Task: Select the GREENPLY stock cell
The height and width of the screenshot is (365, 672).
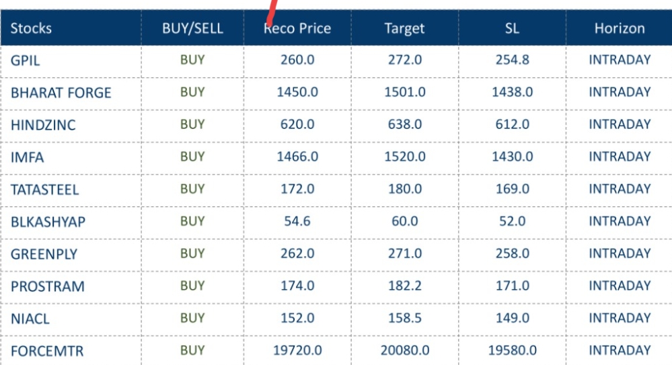Action: click(44, 254)
